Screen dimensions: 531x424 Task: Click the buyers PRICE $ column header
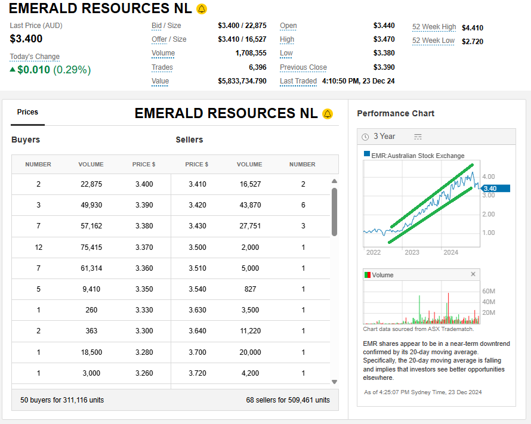[144, 165]
